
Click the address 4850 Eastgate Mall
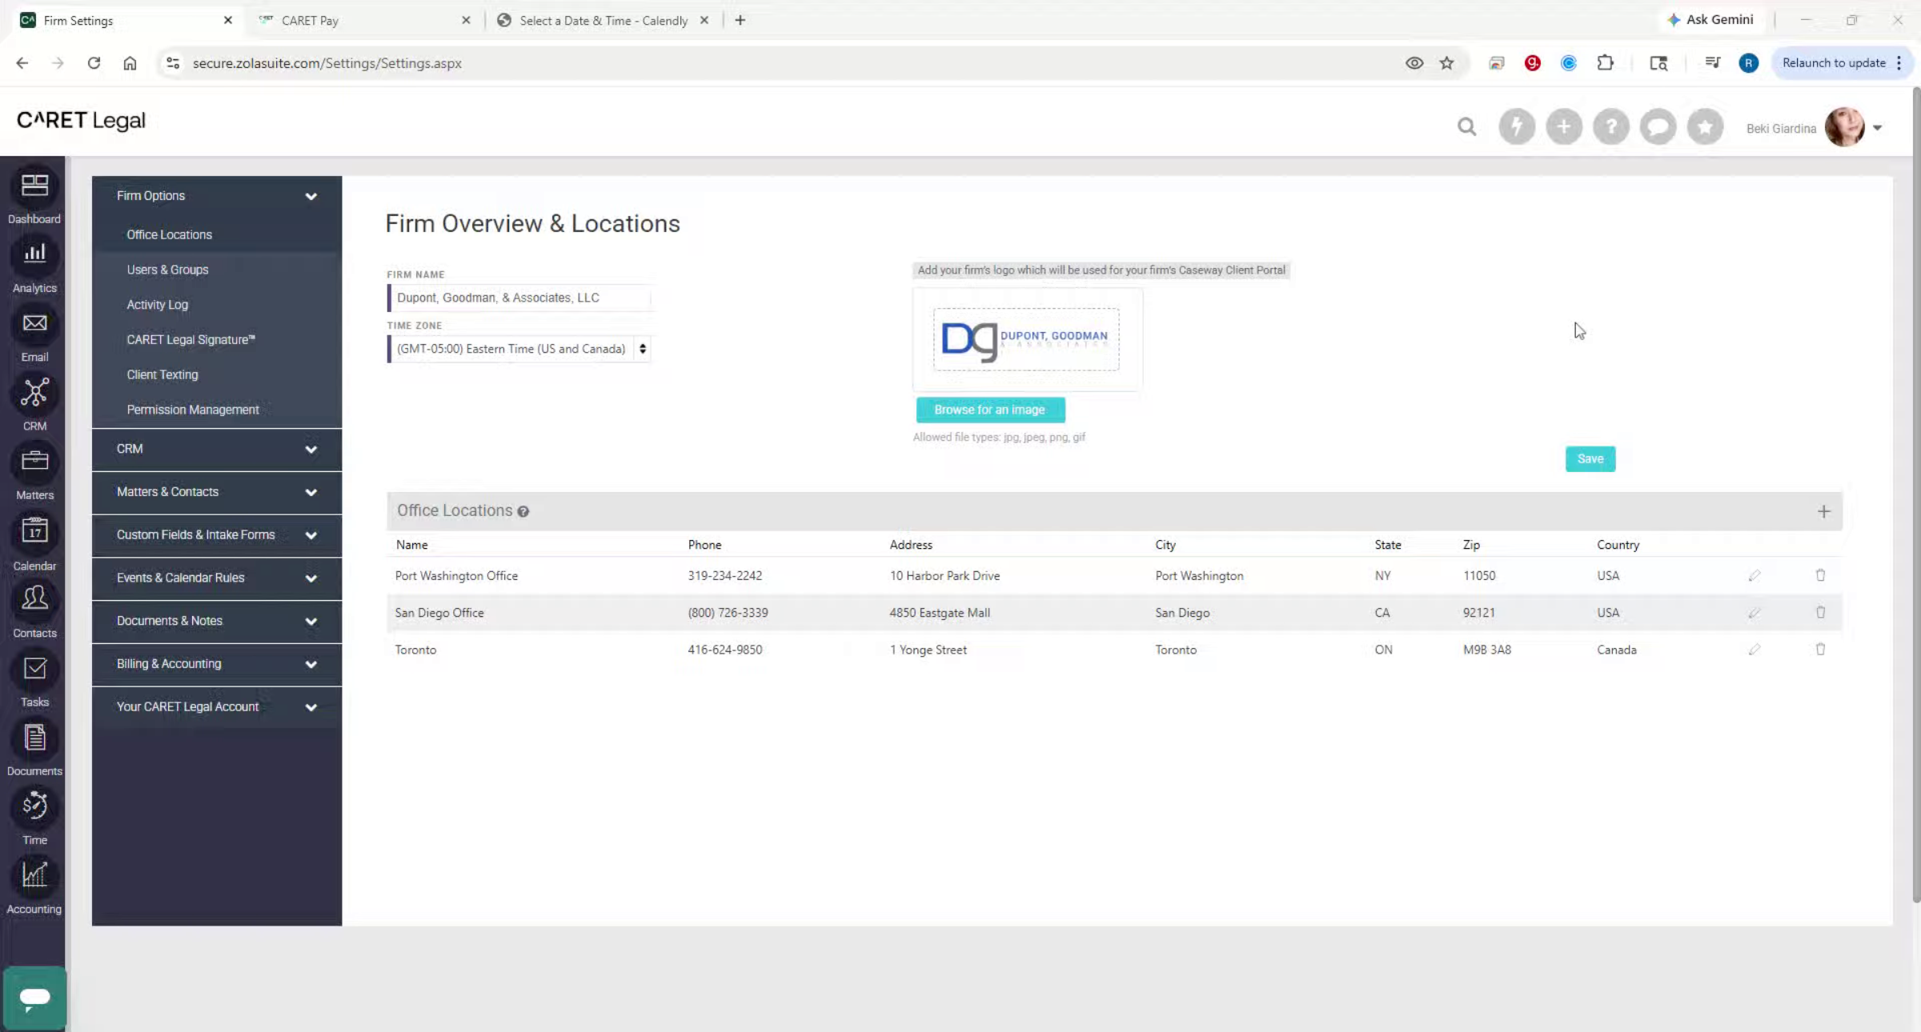[x=939, y=613]
